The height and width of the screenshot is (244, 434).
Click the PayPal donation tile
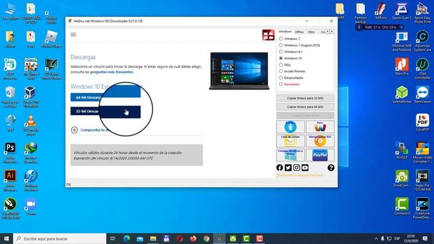(x=320, y=155)
